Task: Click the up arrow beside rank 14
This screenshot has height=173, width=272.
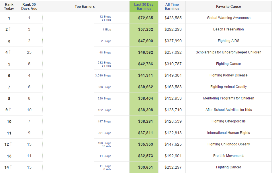Action: [11, 167]
